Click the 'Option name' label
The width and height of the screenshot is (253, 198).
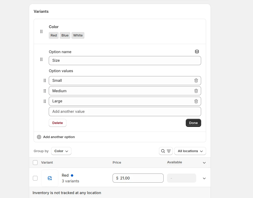[x=60, y=52]
